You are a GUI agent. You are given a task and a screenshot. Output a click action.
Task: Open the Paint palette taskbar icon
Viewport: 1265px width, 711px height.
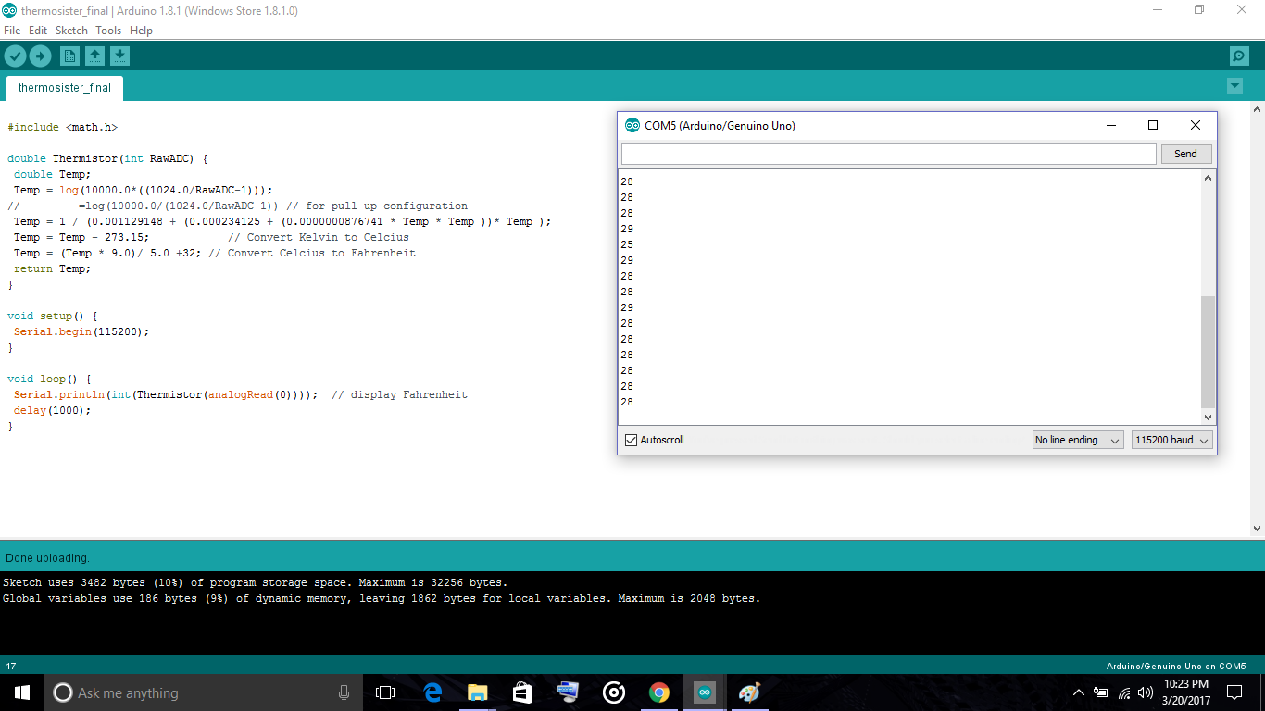750,692
